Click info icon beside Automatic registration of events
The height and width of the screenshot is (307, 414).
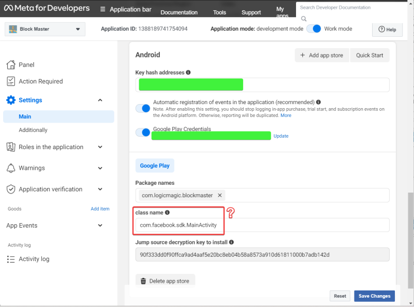(x=318, y=102)
